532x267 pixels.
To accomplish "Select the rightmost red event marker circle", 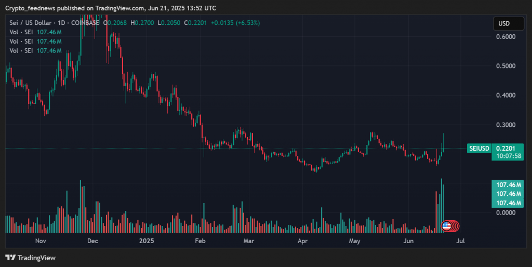I will (457, 226).
